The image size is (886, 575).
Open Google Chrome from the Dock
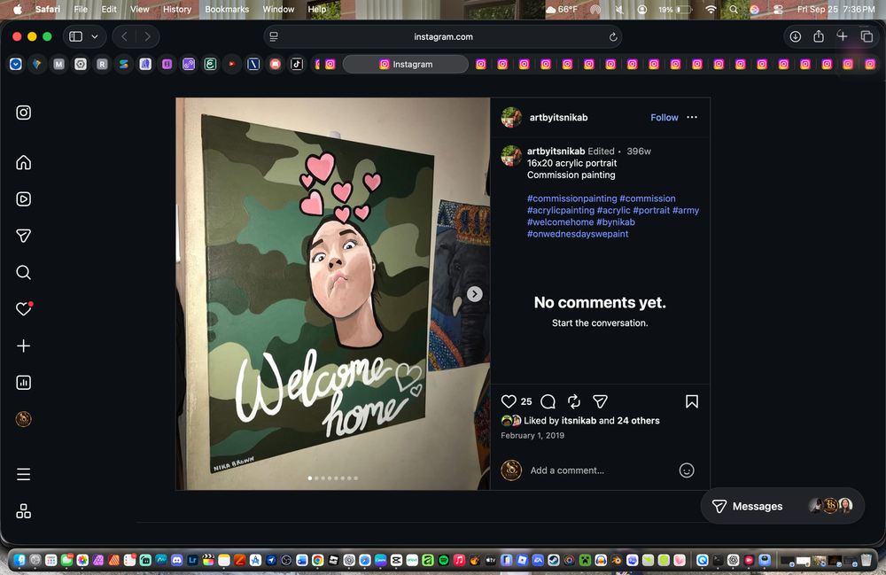pos(317,560)
